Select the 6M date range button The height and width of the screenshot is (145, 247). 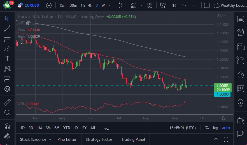click(x=57, y=128)
